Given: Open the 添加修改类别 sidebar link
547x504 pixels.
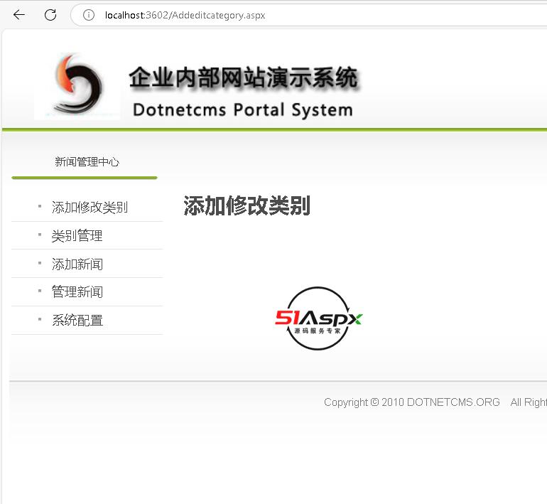Looking at the screenshot, I should point(90,207).
